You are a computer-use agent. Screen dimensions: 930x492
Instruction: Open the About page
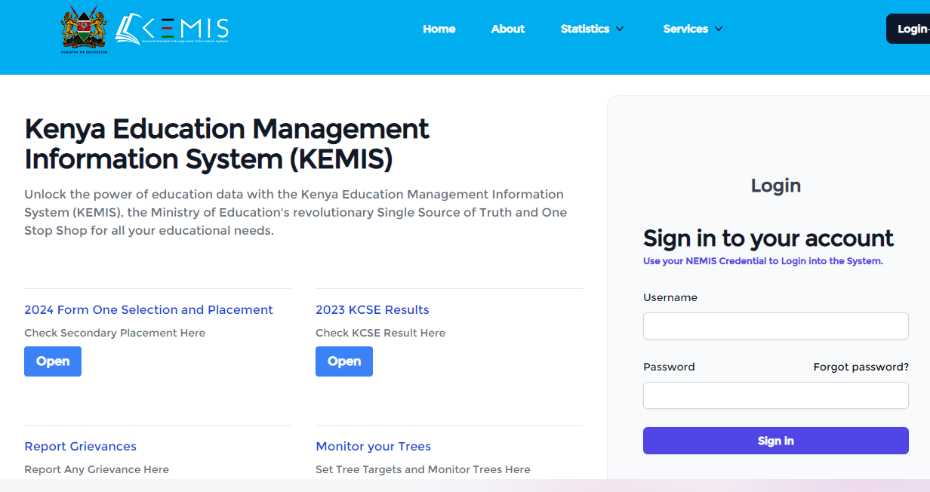coord(507,29)
